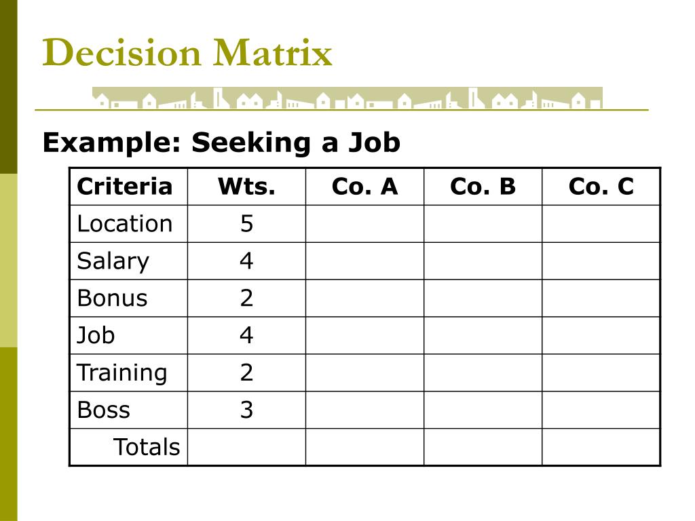Select the Co. A header cell

click(364, 186)
